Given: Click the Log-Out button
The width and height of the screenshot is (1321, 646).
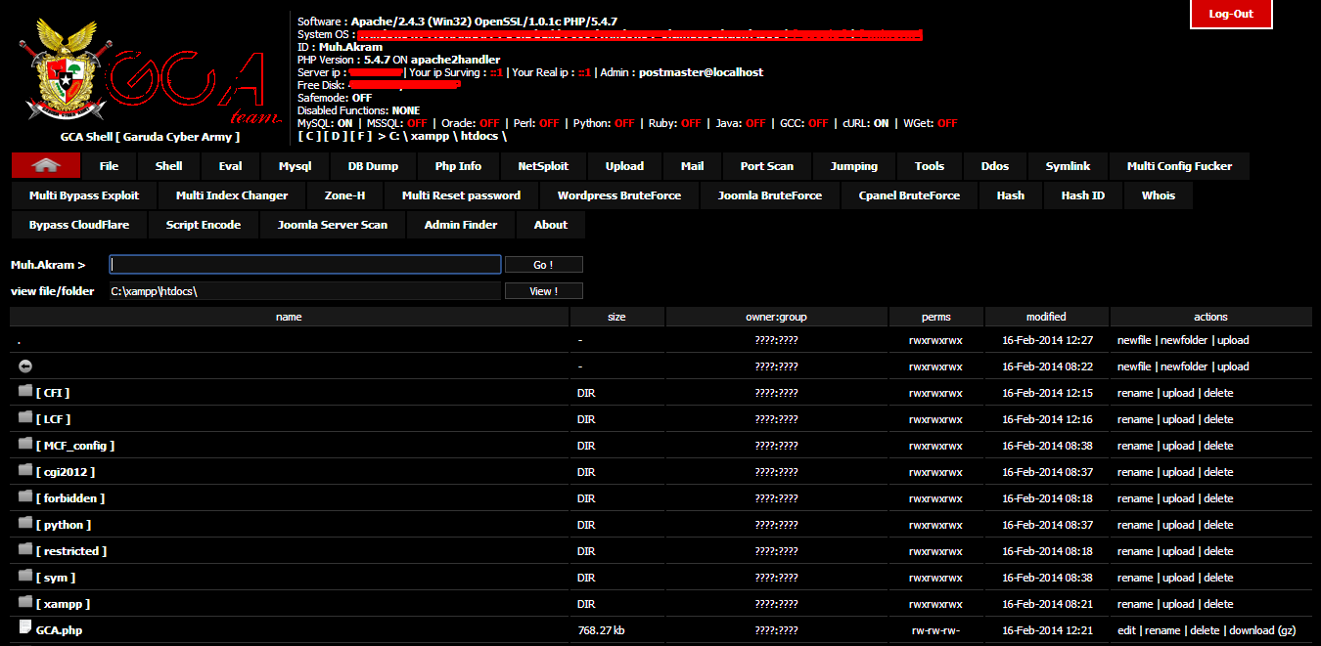Looking at the screenshot, I should [x=1231, y=15].
